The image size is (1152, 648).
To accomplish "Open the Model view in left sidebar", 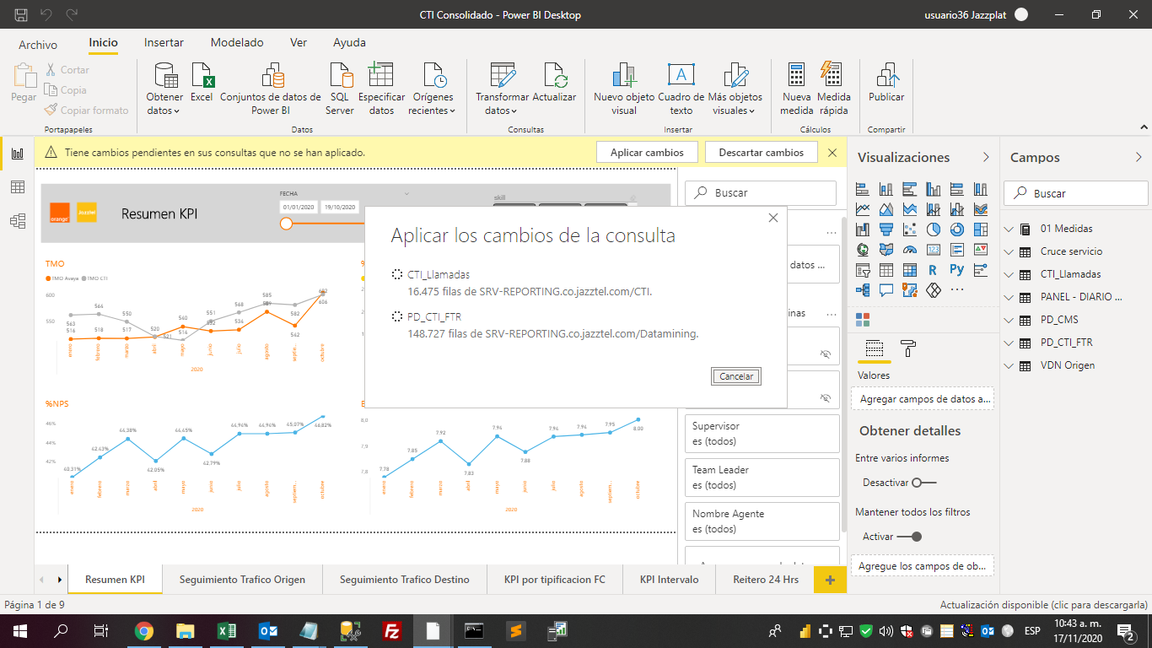I will [x=17, y=221].
